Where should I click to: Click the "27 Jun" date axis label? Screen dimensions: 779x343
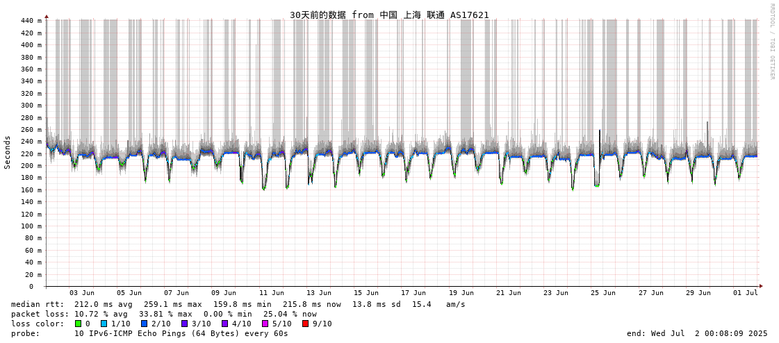click(x=651, y=293)
